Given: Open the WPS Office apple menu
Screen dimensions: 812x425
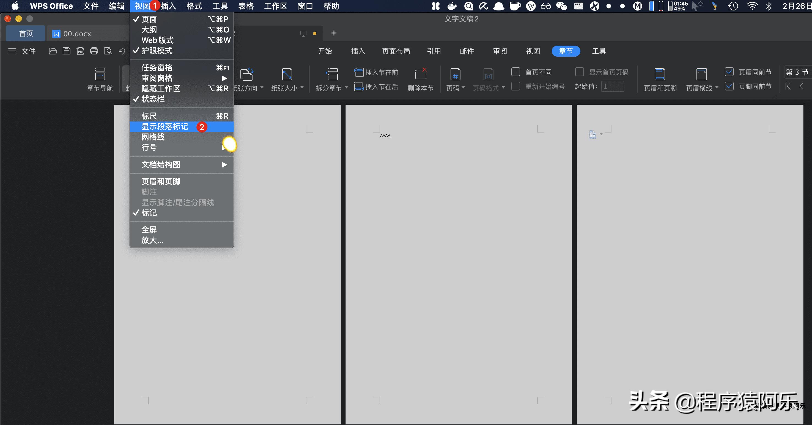Looking at the screenshot, I should pyautogui.click(x=15, y=6).
